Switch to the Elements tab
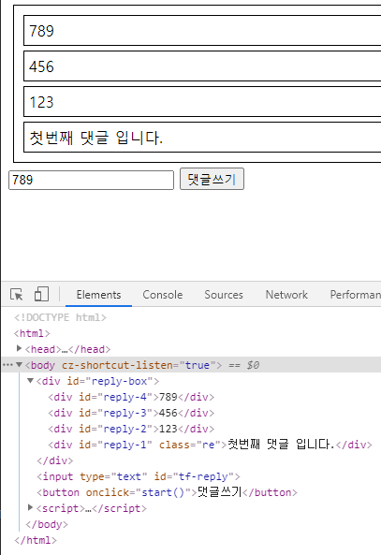The height and width of the screenshot is (555, 381). point(99,295)
